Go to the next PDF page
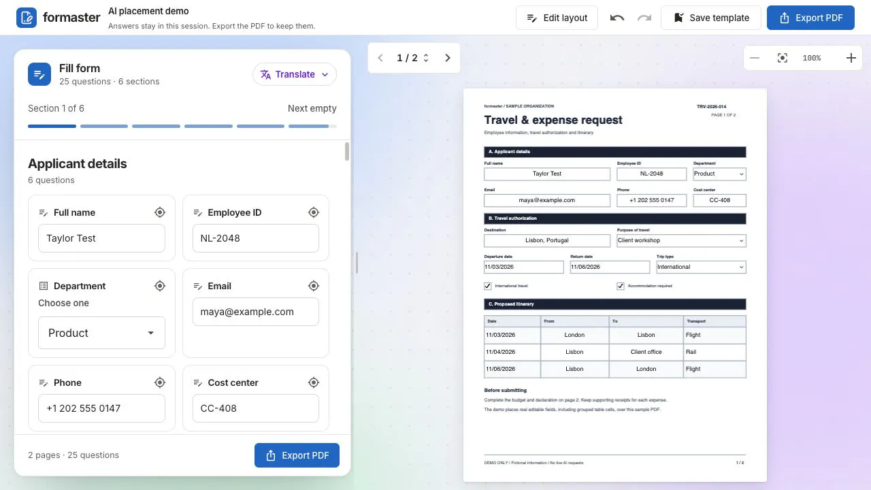Image resolution: width=871 pixels, height=490 pixels. 448,58
